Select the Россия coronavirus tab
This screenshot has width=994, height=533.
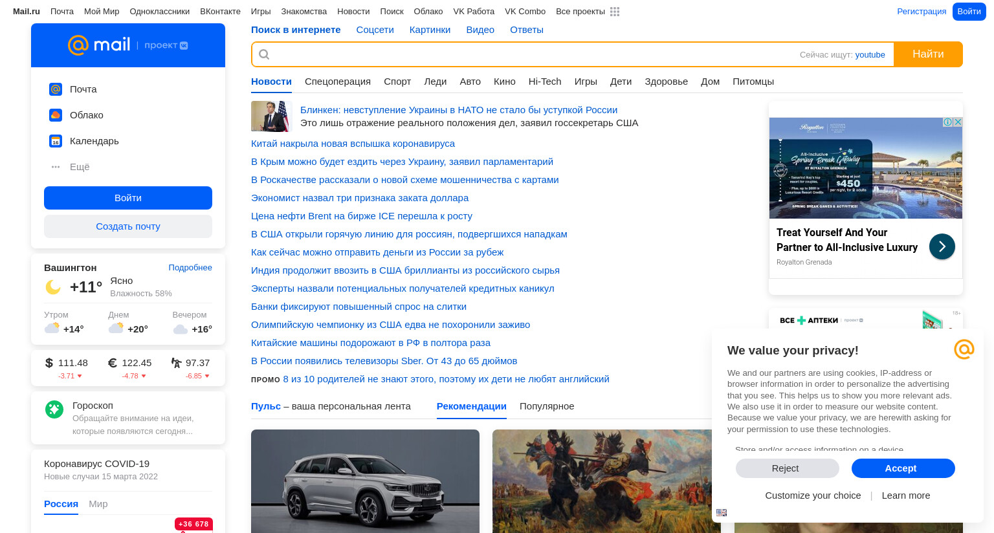point(61,504)
